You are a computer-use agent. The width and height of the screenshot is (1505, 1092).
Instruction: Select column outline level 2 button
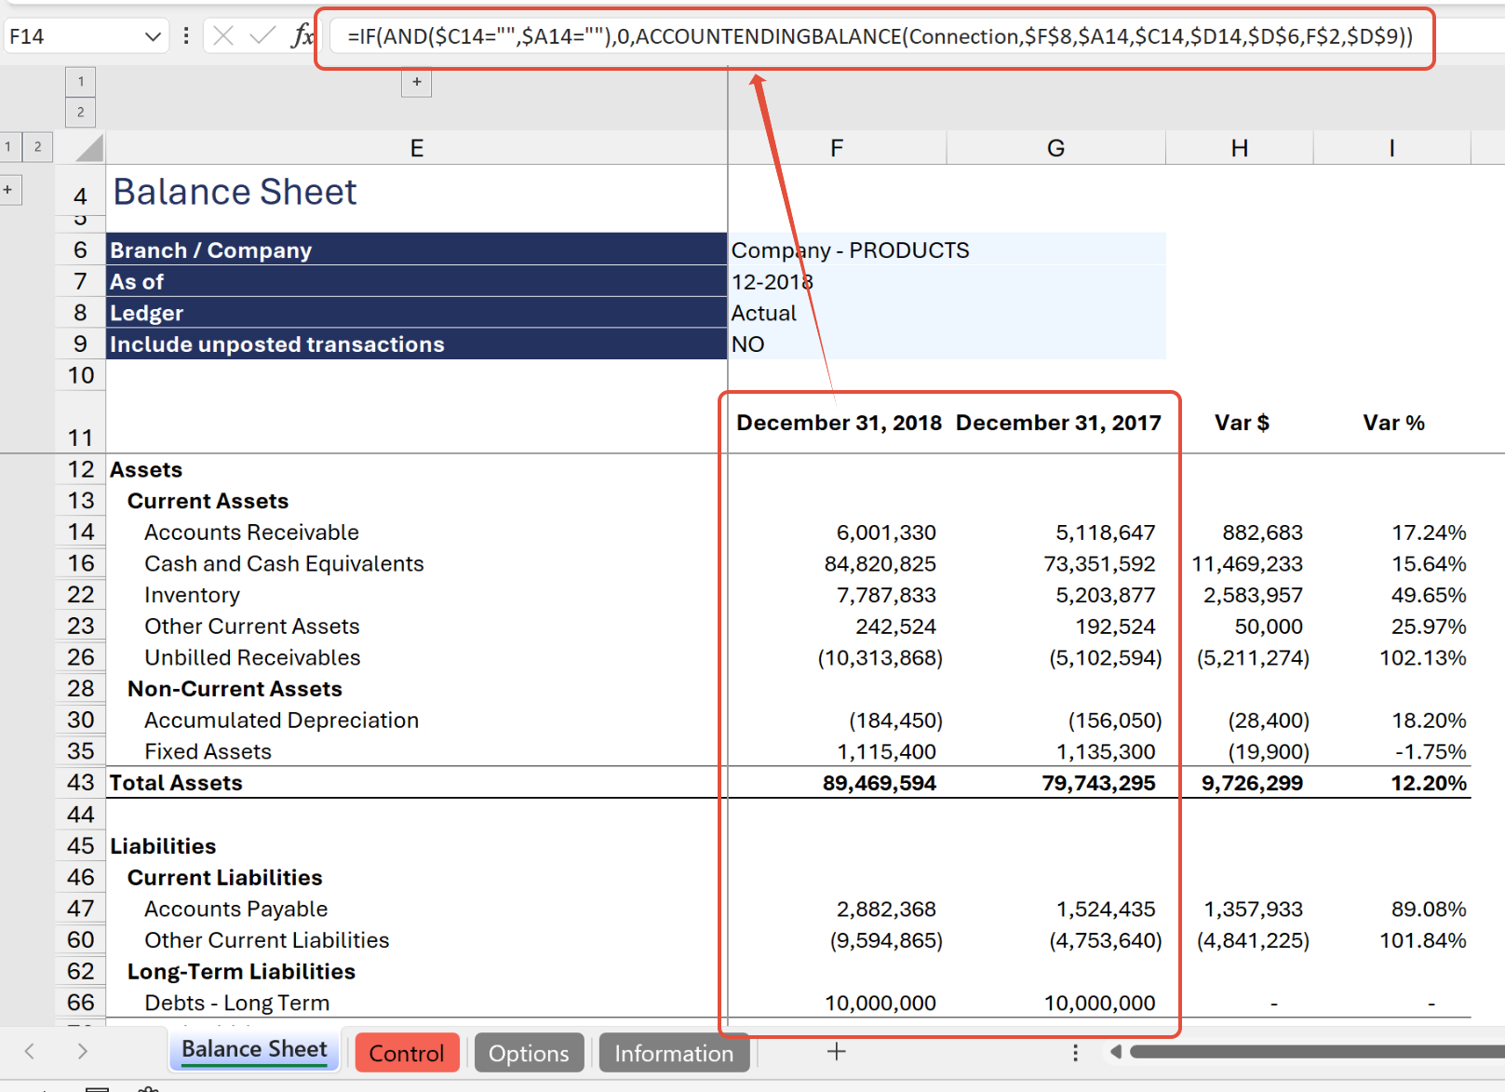[x=81, y=113]
